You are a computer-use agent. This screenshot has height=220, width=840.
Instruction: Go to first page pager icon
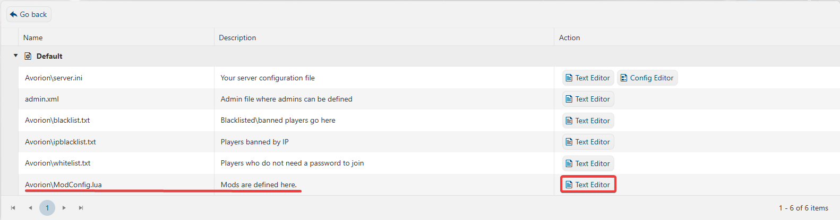[x=13, y=208]
